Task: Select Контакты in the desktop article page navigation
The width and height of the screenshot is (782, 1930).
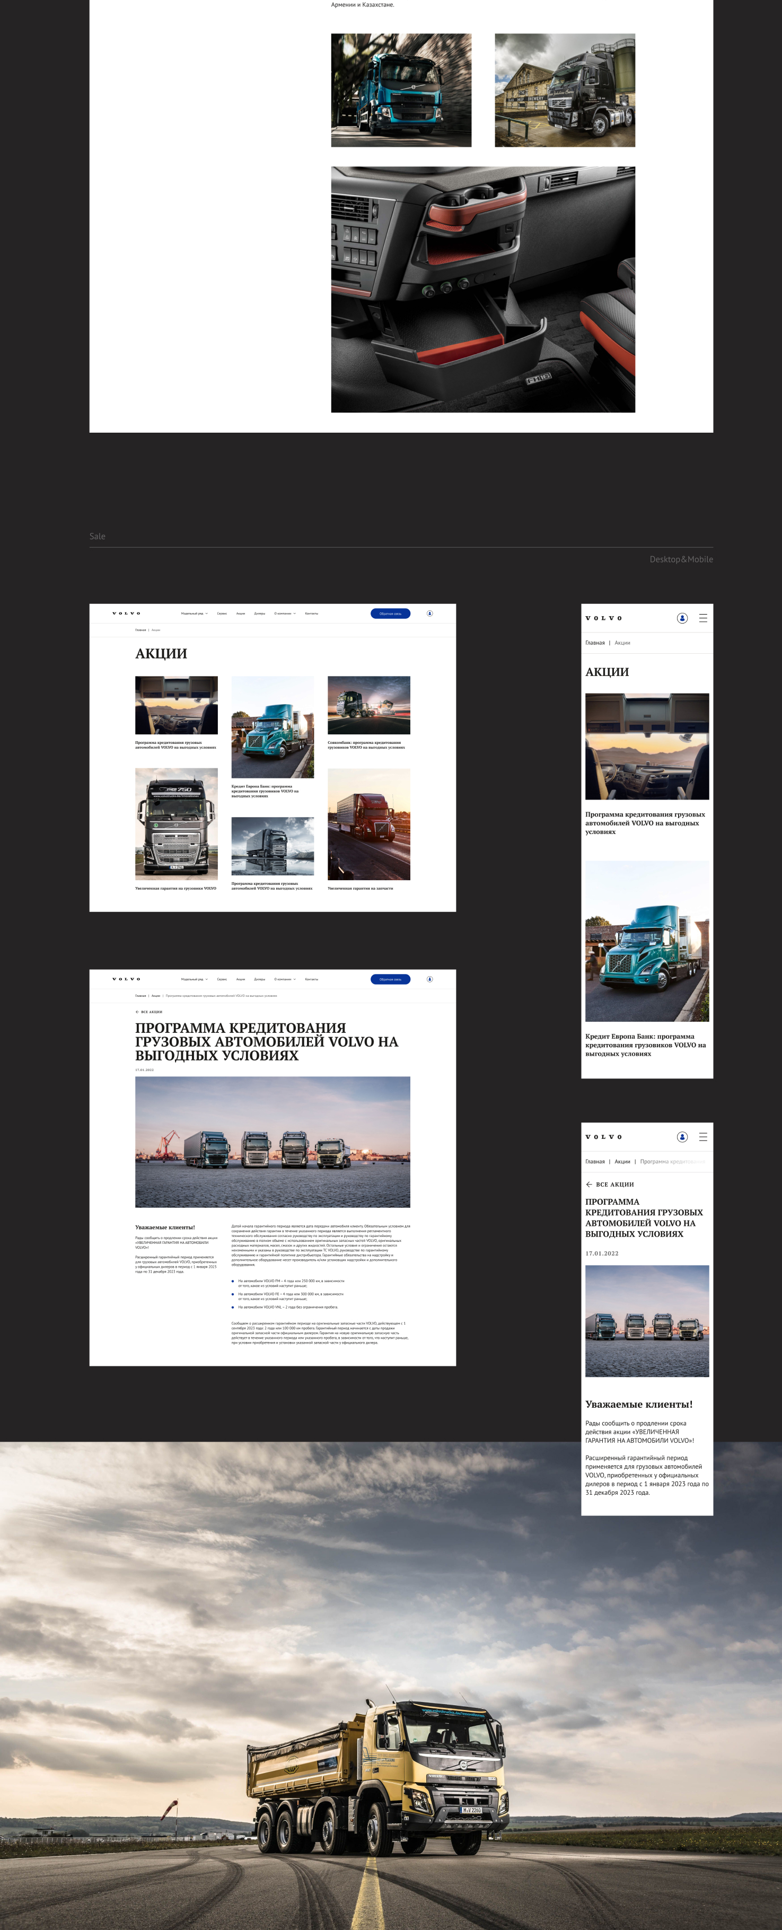Action: click(x=312, y=978)
